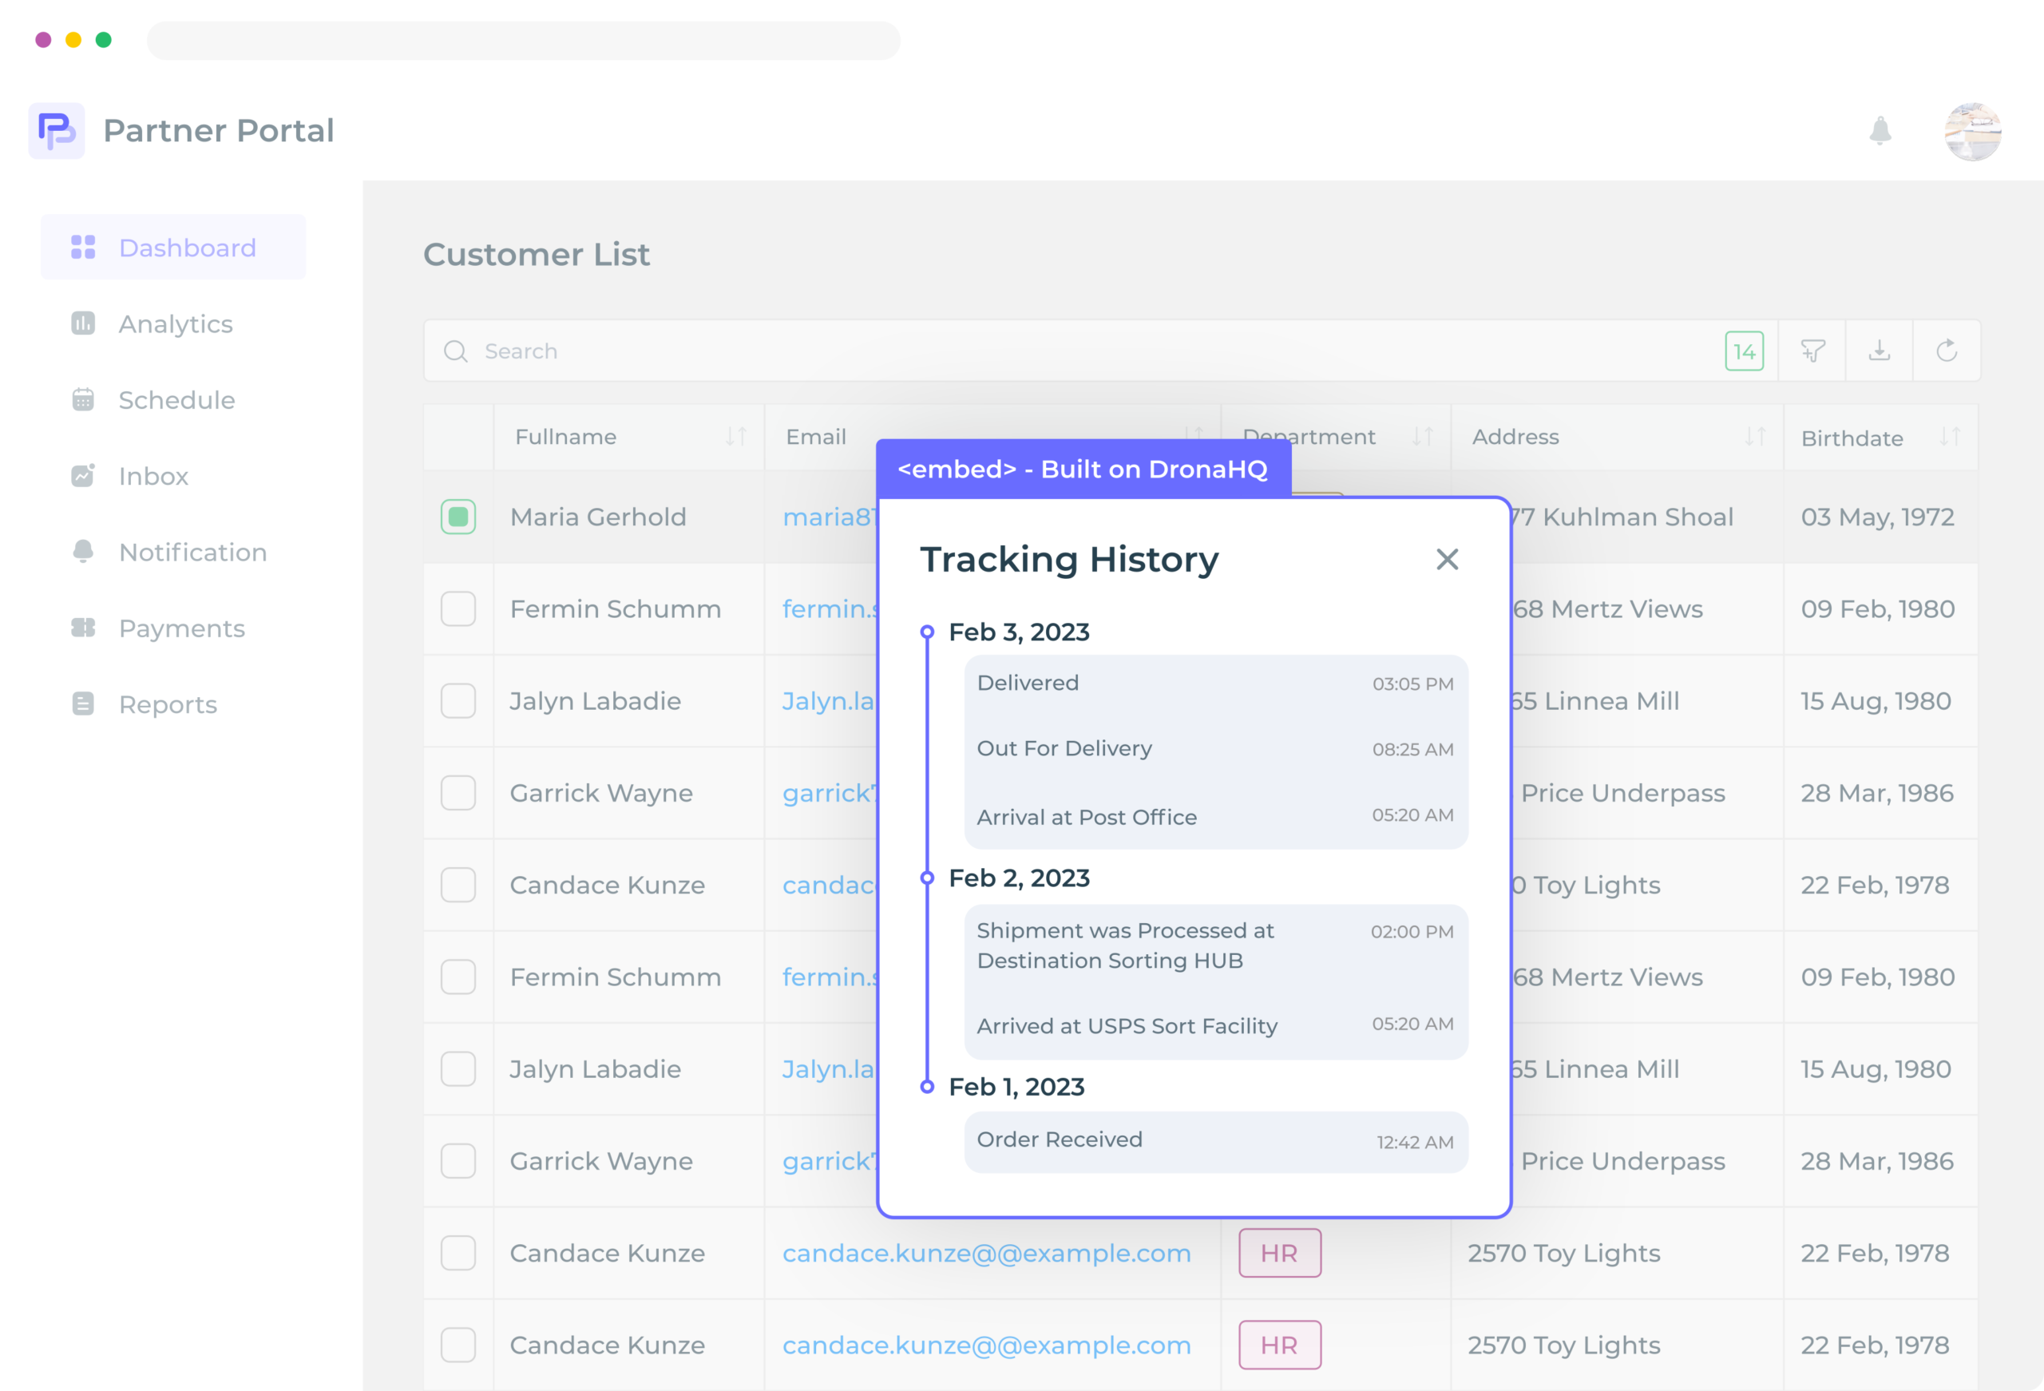Click the Dashboard sidebar icon
Image resolution: width=2044 pixels, height=1391 pixels.
pyautogui.click(x=81, y=247)
